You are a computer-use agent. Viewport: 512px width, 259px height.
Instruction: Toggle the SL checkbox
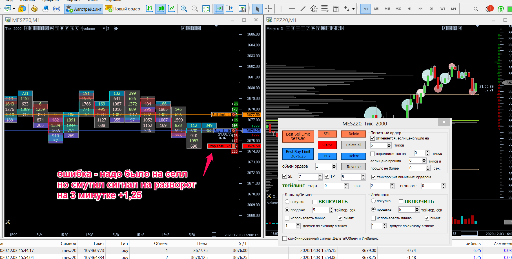tap(285, 176)
